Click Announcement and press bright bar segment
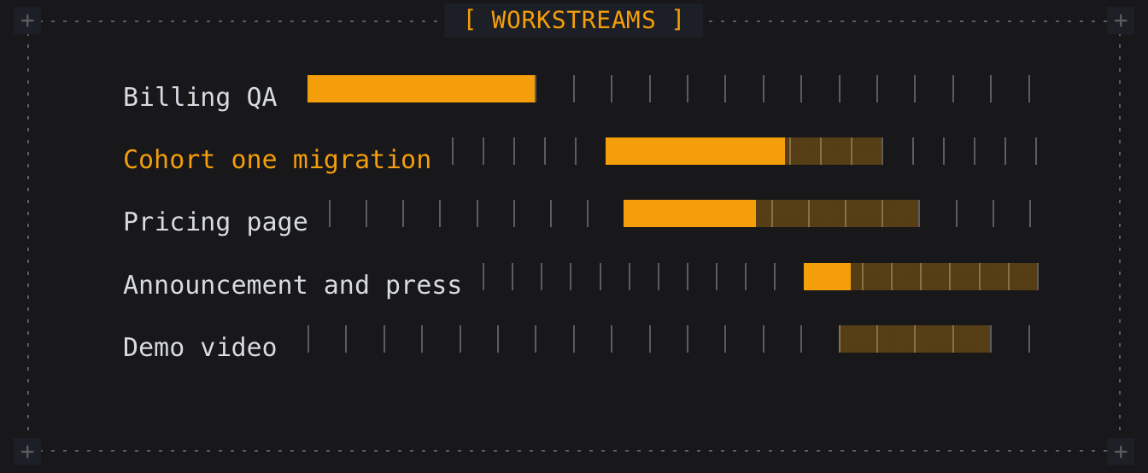Viewport: 1148px width, 473px height. 827,277
